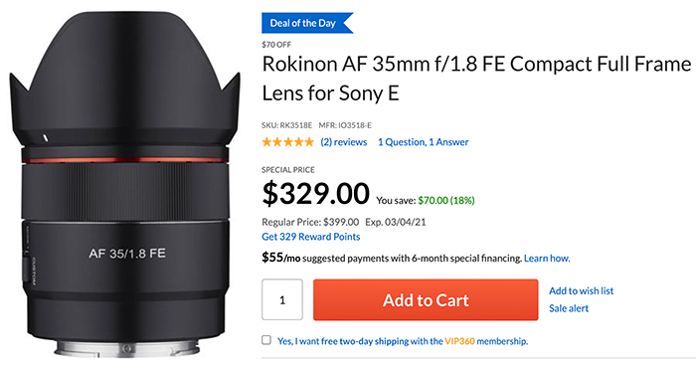The width and height of the screenshot is (696, 366).
Task: Click the Add to Cart button
Action: 426,299
